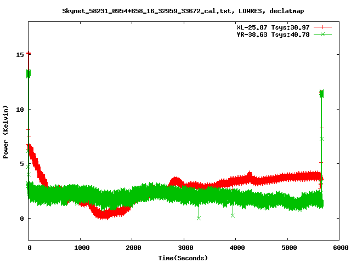Select the XL-25.87 Tsys:30.97 legend label

(273, 27)
